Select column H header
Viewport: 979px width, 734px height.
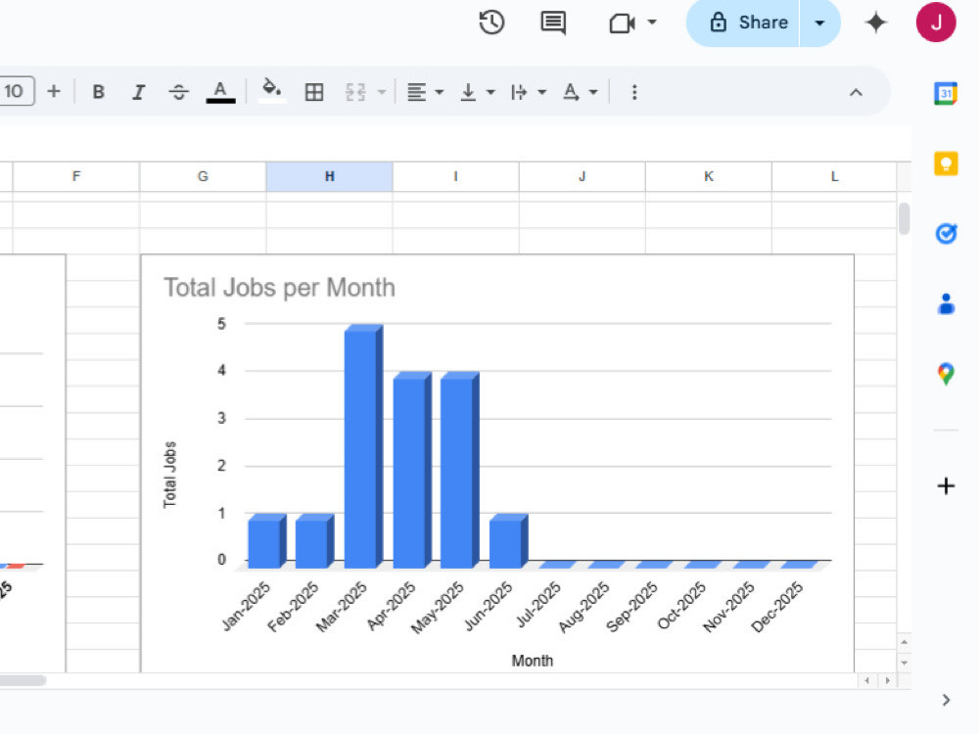pyautogui.click(x=330, y=176)
